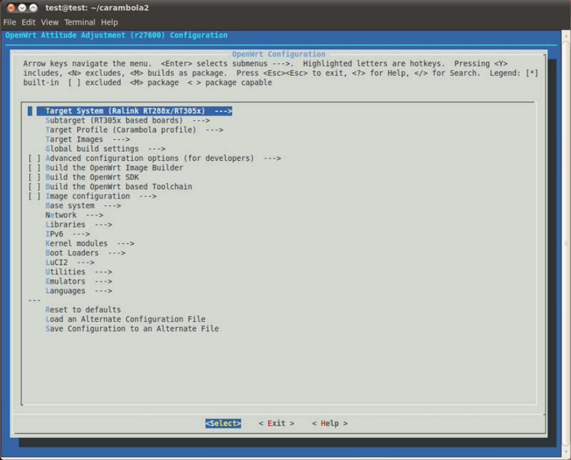
Task: Toggle Build the OpenWrt based Toolchain checkbox
Action: [x=34, y=187]
